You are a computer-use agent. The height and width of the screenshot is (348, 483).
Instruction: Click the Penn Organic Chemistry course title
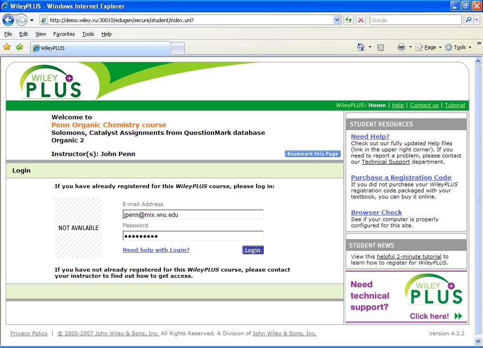[109, 125]
